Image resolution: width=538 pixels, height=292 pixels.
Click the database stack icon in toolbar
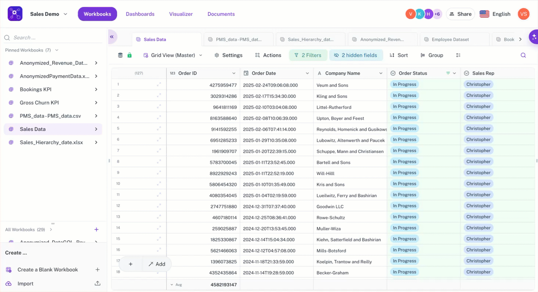tap(120, 55)
